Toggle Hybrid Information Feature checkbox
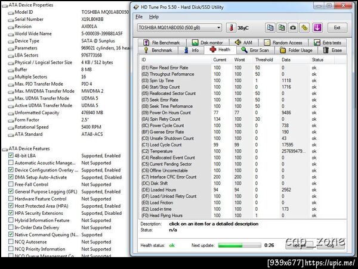This screenshot has height=269, width=358. click(x=11, y=220)
